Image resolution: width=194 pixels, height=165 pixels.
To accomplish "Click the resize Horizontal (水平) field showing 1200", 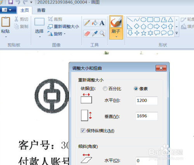I will [147, 100].
